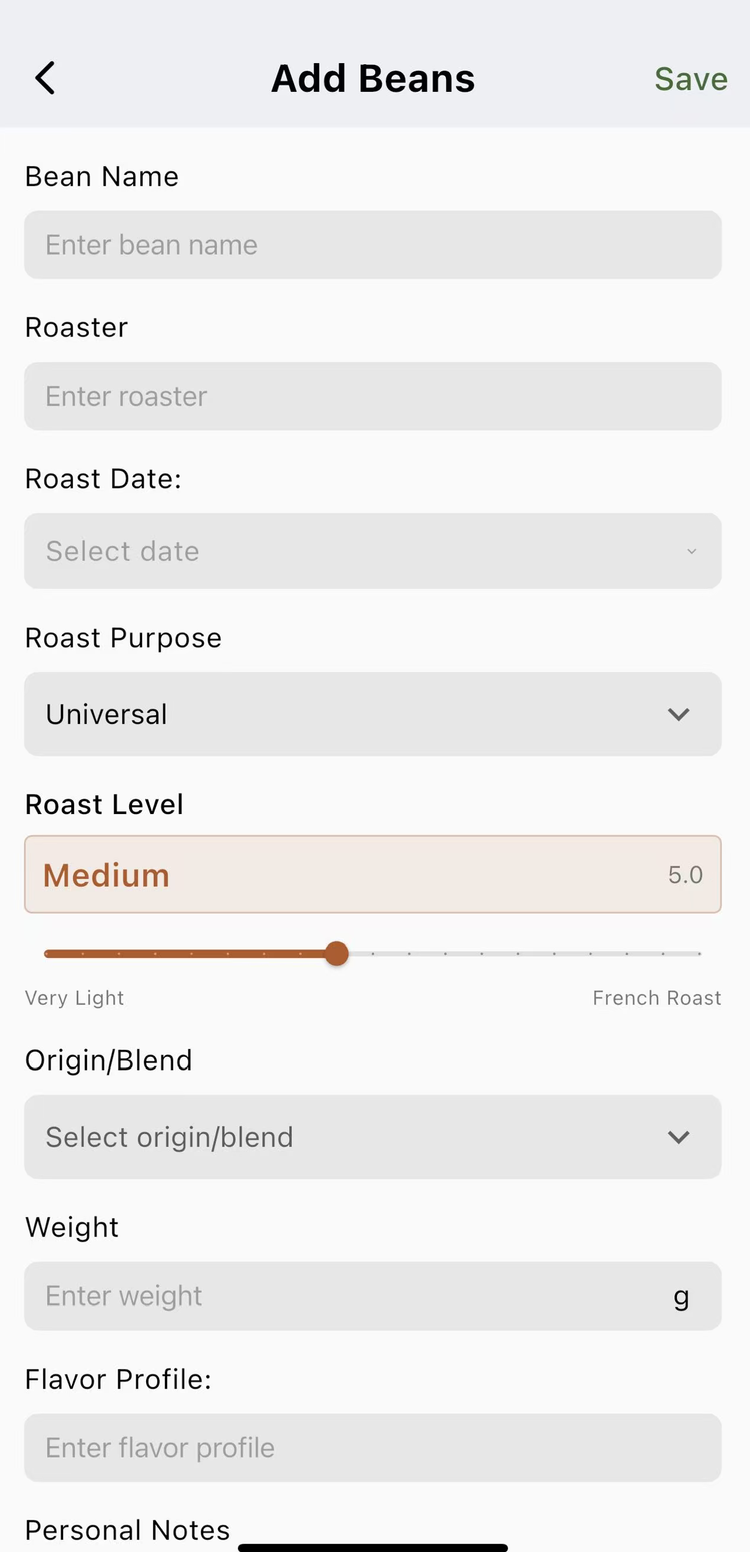The height and width of the screenshot is (1552, 750).
Task: Tap the Add Beans page title
Action: click(x=373, y=79)
